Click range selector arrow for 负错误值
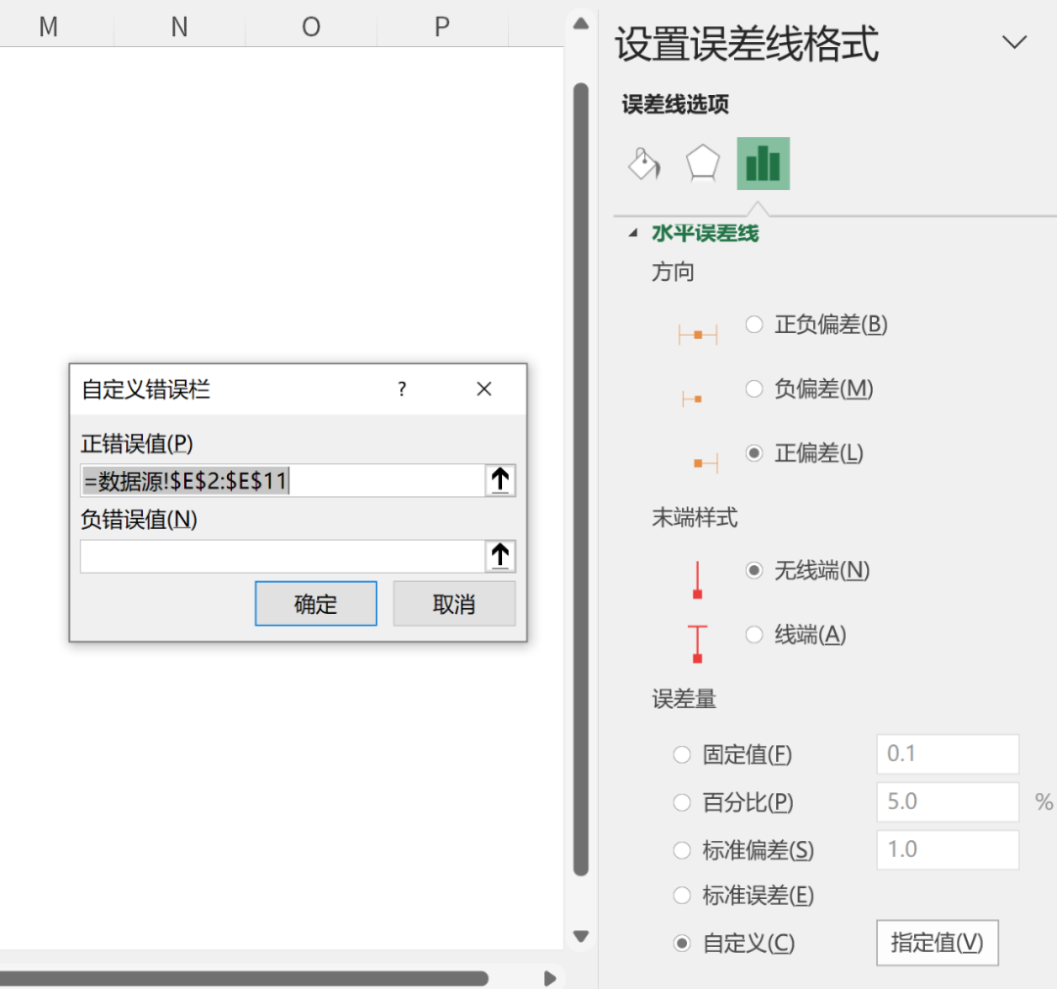Screen dimensions: 1057x989 click(x=500, y=556)
